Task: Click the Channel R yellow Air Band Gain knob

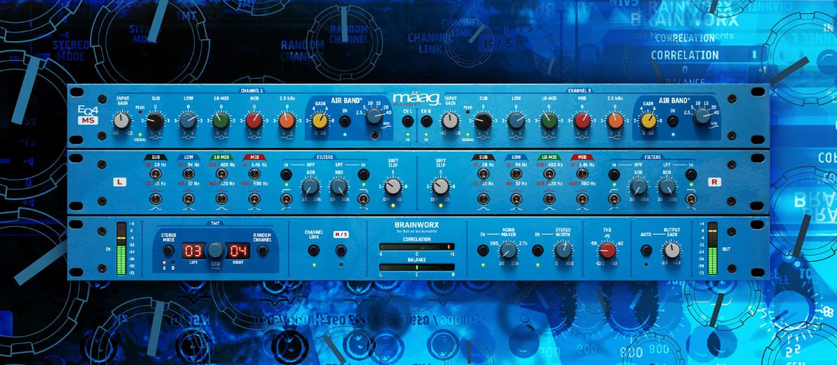Action: click(648, 121)
